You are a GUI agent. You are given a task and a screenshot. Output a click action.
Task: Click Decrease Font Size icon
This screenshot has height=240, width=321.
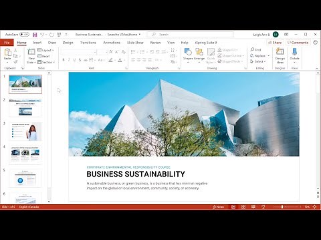[117, 52]
